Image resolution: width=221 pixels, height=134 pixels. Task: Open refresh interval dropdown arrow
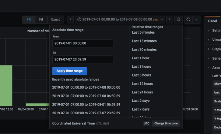point(196,19)
